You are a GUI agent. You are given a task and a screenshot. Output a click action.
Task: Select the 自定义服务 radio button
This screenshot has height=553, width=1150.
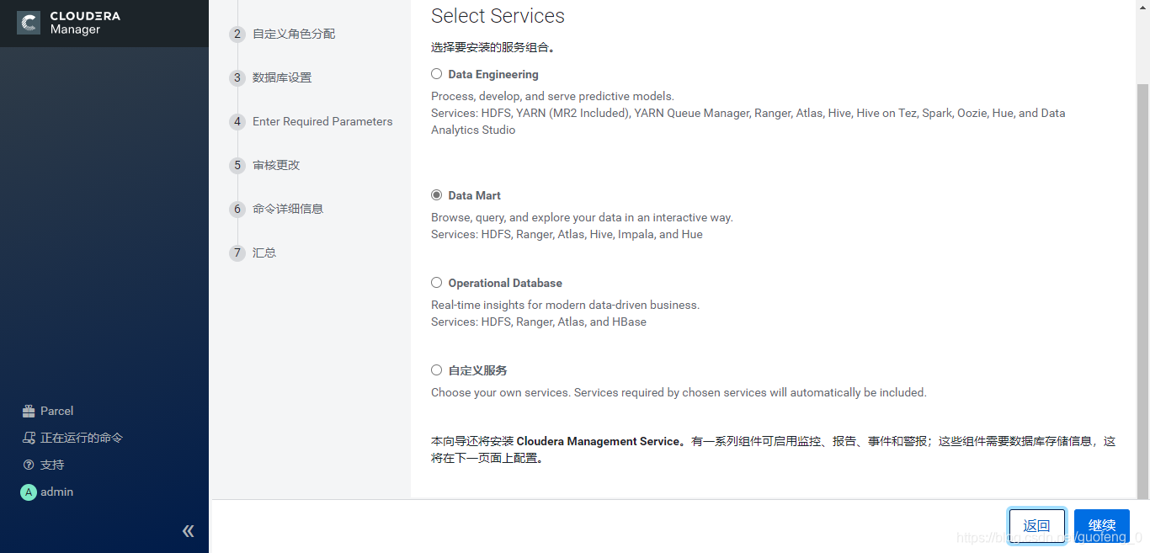[x=436, y=370]
